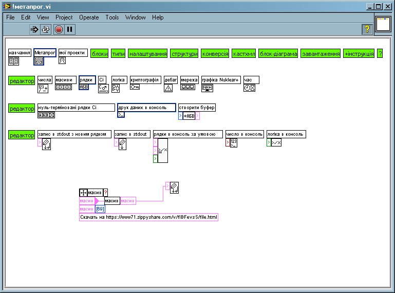
Task: Click the запис в stdout pencil block icon
Action: pos(122,144)
